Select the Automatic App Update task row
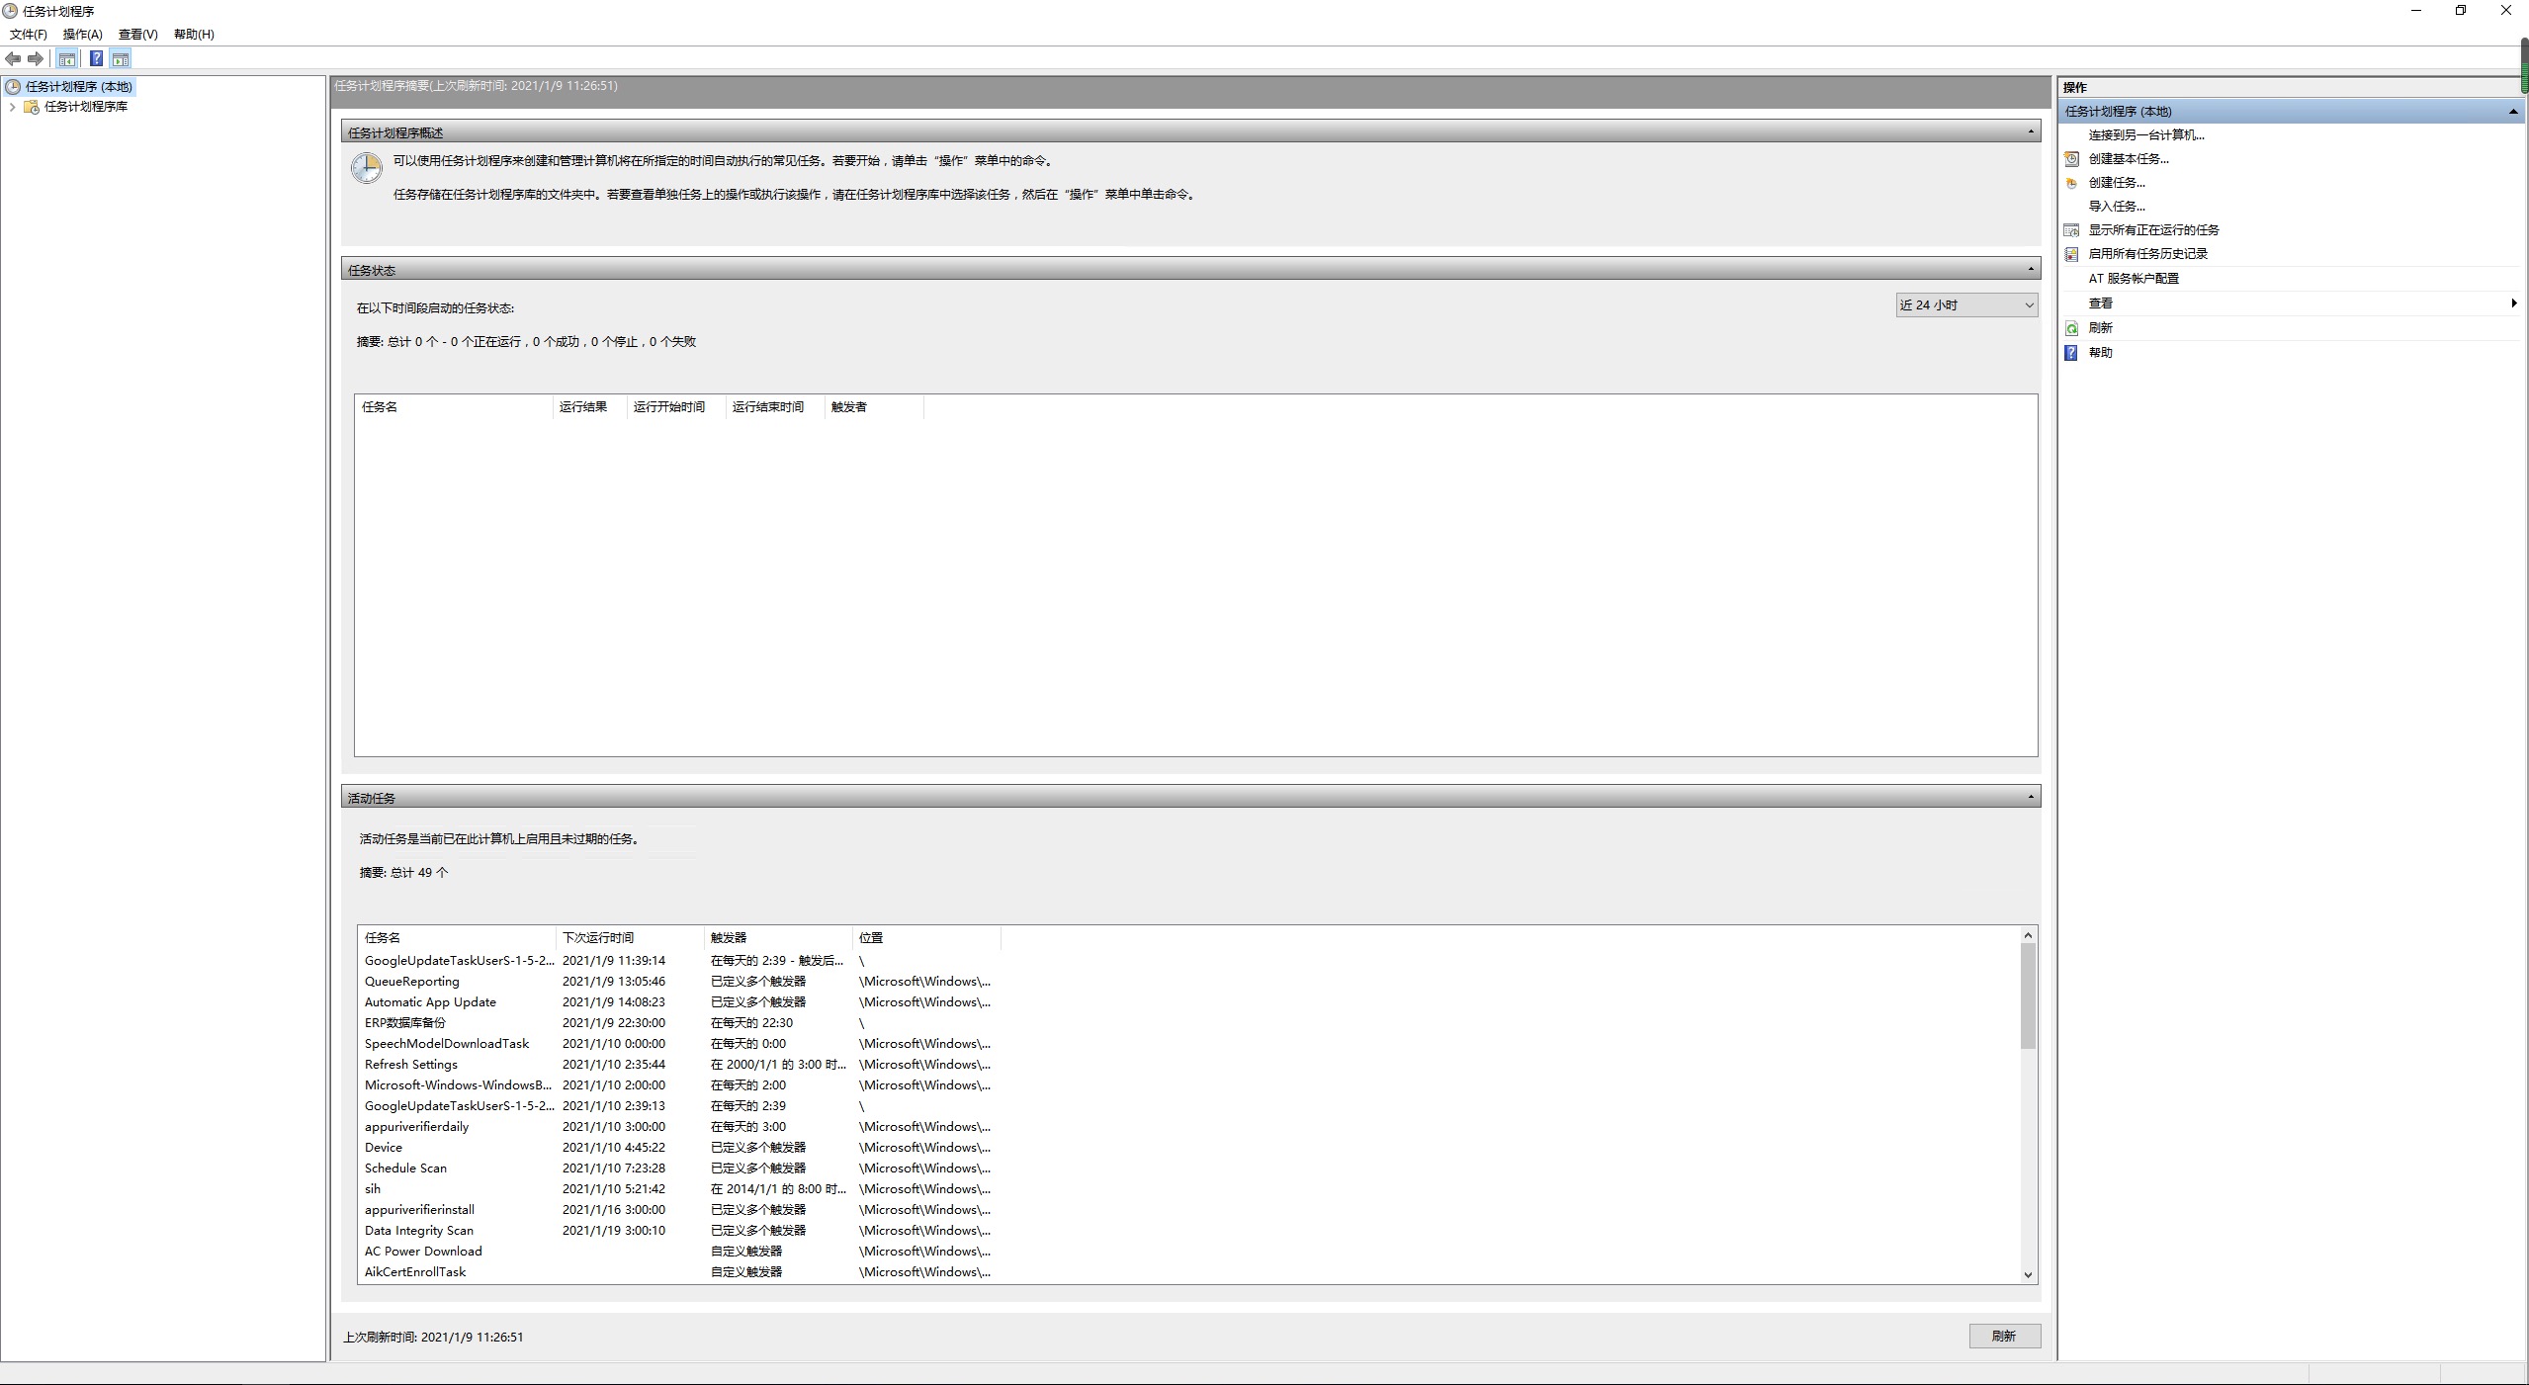The height and width of the screenshot is (1385, 2529). (679, 1002)
